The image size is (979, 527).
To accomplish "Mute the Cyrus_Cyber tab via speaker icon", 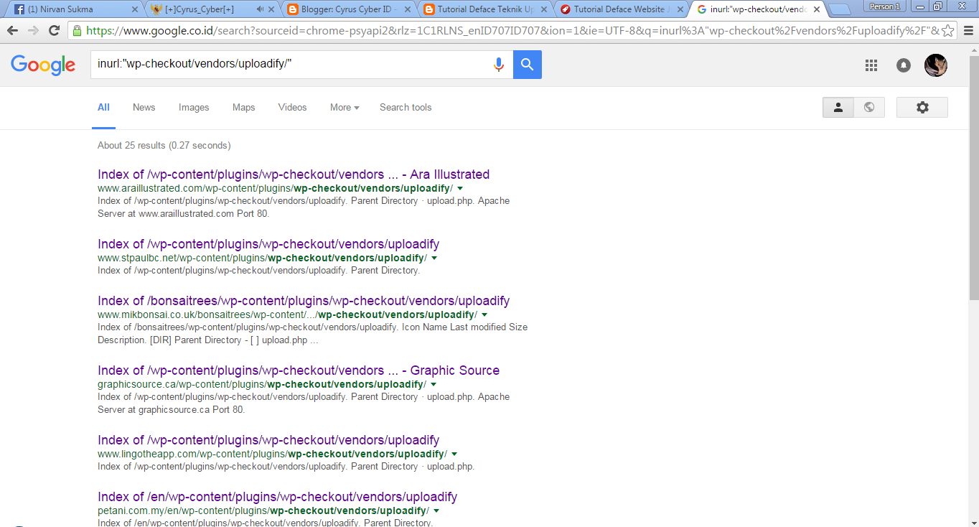I will 260,9.
